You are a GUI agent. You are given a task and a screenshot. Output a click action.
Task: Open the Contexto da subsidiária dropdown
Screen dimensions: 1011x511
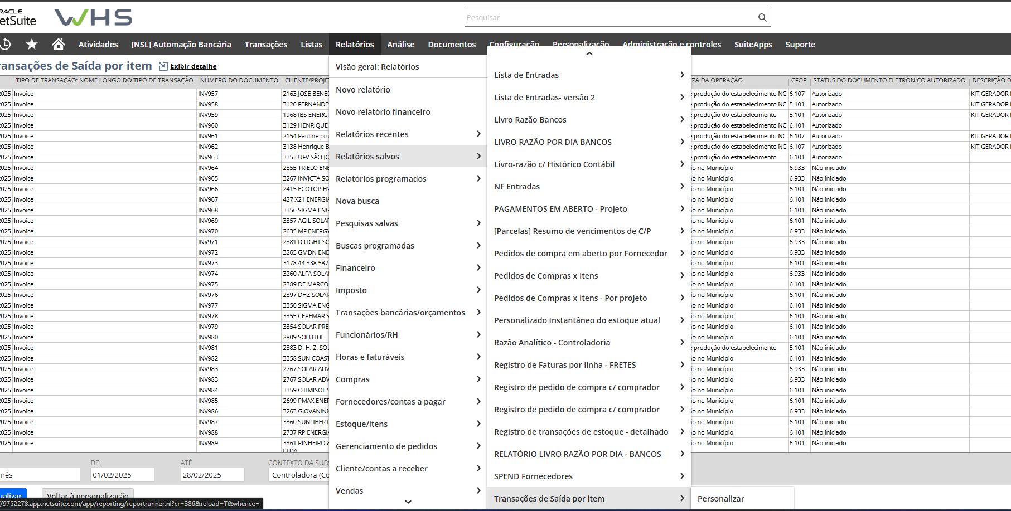click(x=299, y=475)
